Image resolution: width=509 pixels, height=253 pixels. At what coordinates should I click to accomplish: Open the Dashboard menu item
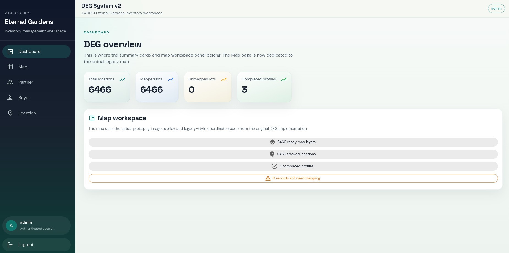(37, 52)
